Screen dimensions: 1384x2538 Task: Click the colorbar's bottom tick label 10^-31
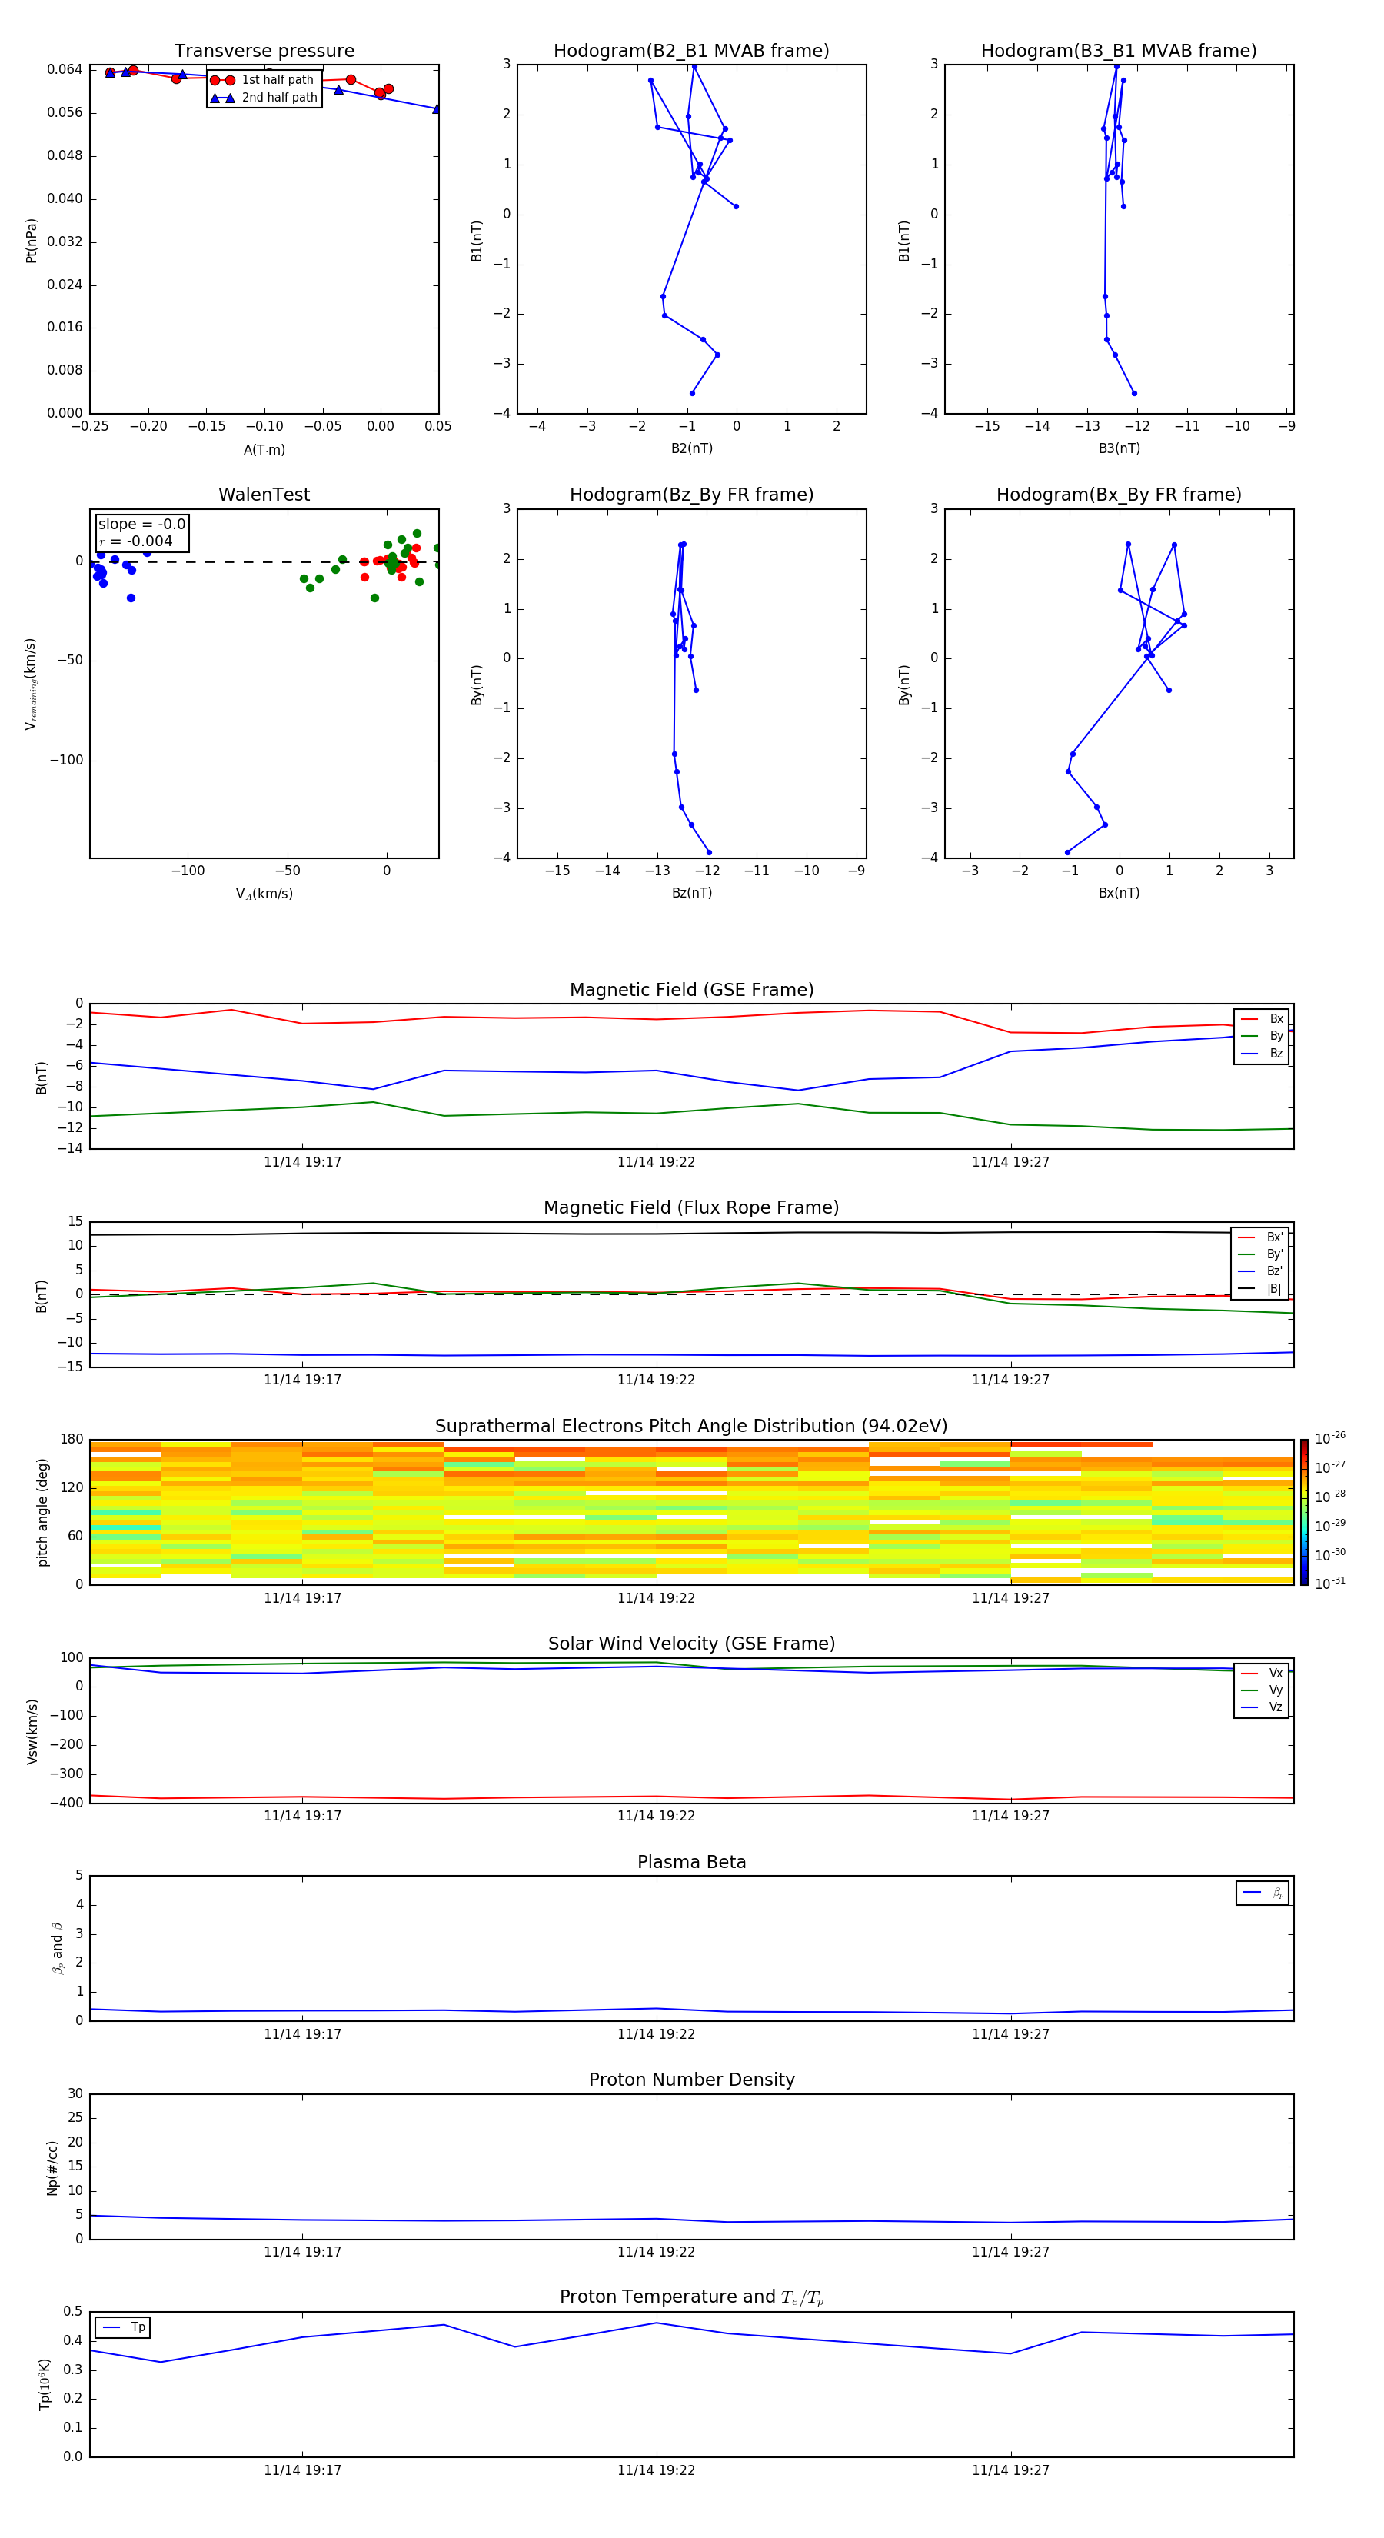[x=1330, y=1584]
